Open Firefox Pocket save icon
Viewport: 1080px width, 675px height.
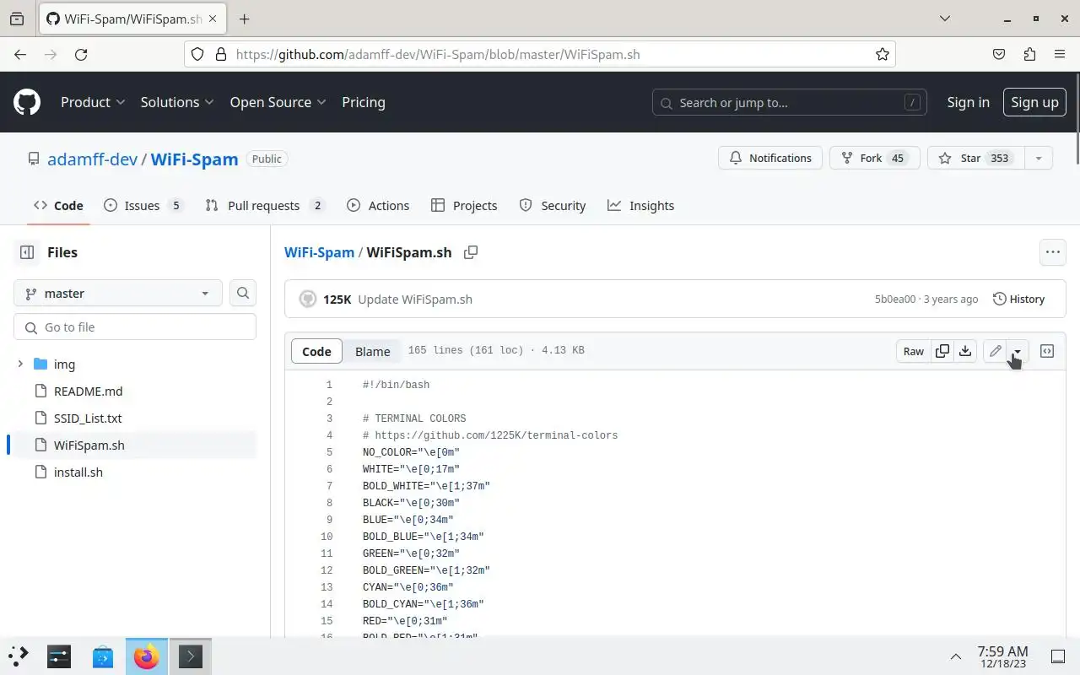tap(999, 54)
